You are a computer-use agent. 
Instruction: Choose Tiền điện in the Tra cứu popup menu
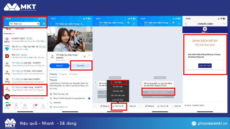pos(118,82)
